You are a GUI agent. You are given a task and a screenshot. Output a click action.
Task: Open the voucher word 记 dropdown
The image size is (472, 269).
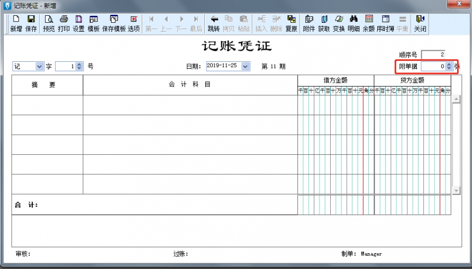coord(40,66)
